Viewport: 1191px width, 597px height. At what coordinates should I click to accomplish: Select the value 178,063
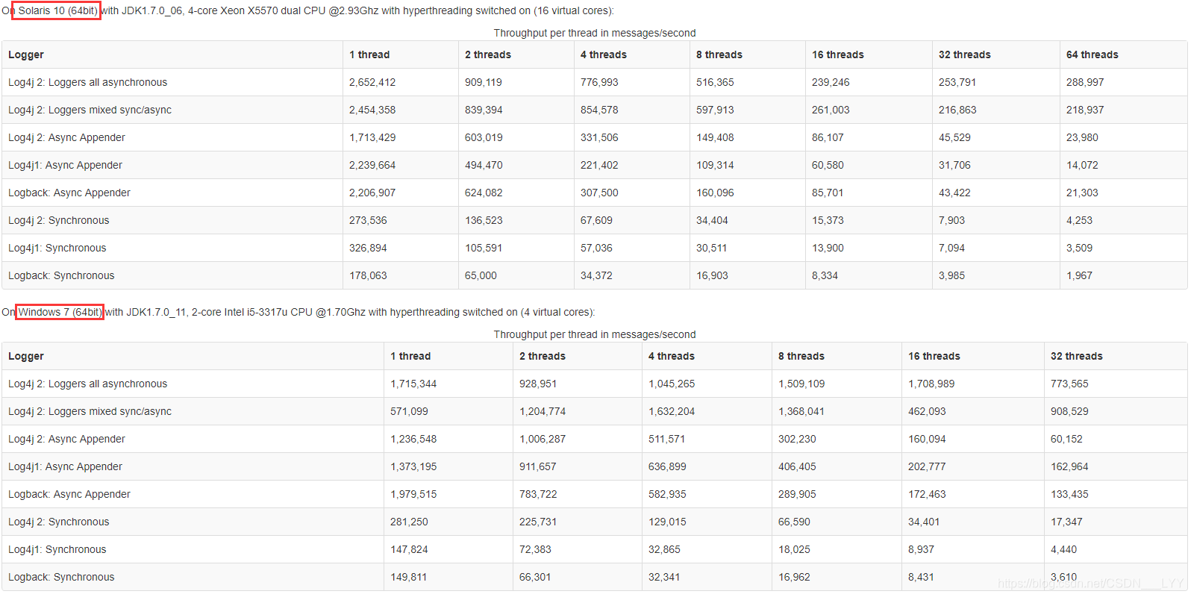tap(368, 275)
